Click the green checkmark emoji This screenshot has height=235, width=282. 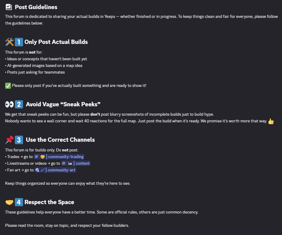point(8,86)
